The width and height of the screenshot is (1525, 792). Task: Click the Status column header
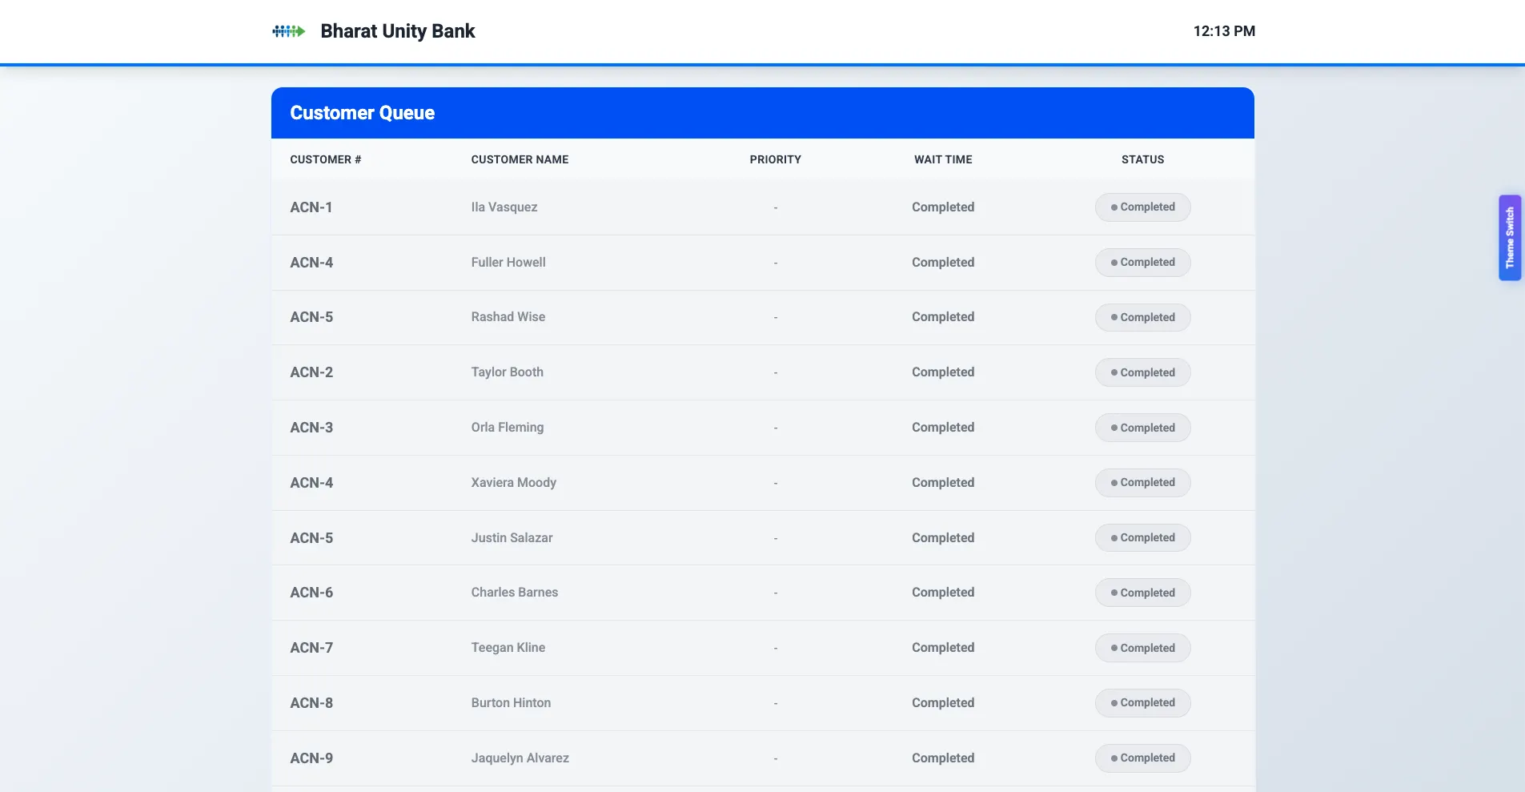click(x=1142, y=159)
